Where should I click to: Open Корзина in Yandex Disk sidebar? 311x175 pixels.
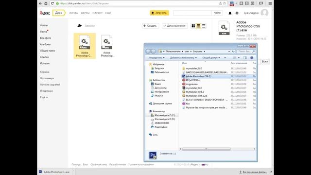[44, 72]
